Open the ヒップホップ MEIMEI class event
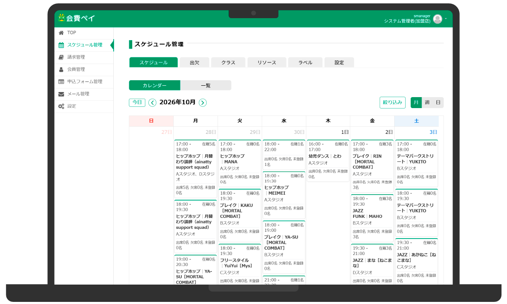 coord(284,195)
